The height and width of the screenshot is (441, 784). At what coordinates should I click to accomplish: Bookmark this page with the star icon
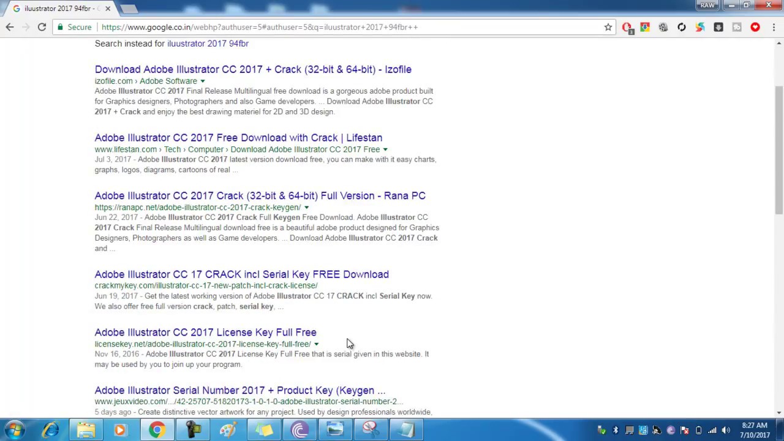point(608,27)
